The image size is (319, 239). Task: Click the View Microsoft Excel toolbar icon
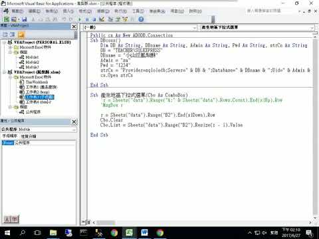tap(7, 19)
